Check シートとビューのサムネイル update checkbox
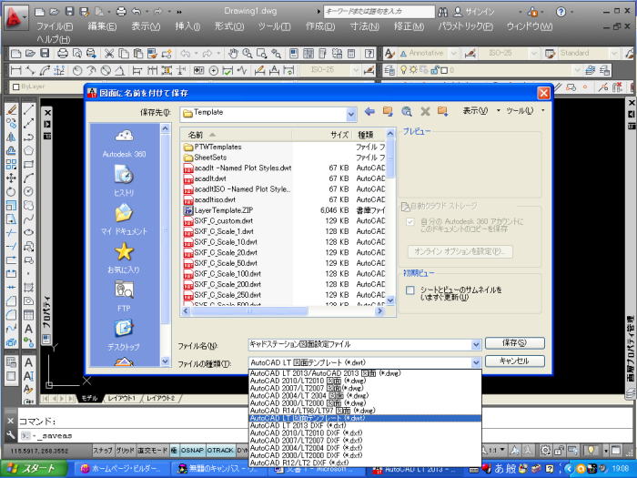Image resolution: width=637 pixels, height=478 pixels. click(410, 290)
